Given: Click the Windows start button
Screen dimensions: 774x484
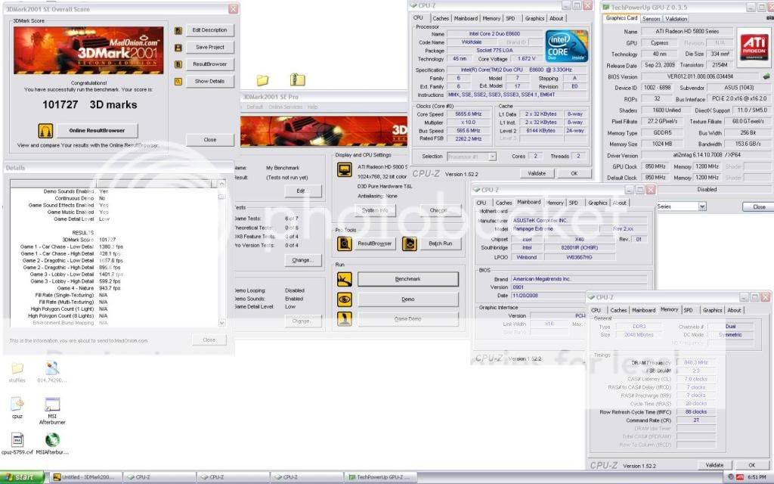Looking at the screenshot, I should click(23, 477).
